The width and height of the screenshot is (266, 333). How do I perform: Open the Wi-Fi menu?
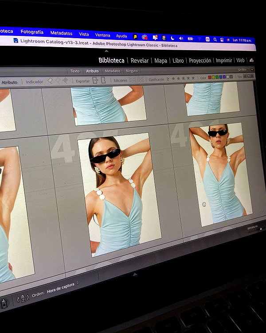click(x=199, y=39)
